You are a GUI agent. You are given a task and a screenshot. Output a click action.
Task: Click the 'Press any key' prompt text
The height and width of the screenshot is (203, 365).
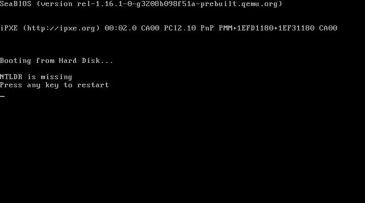coord(29,85)
